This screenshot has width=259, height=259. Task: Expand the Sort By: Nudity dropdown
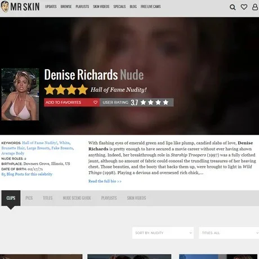(163, 233)
